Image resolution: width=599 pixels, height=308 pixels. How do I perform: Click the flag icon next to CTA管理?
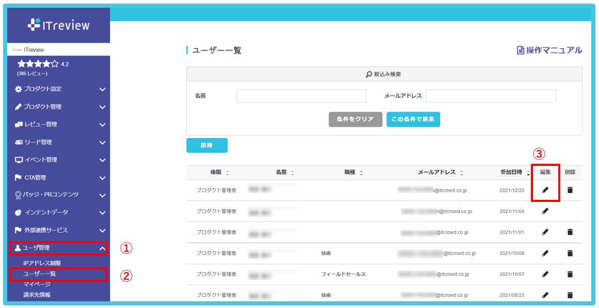18,177
